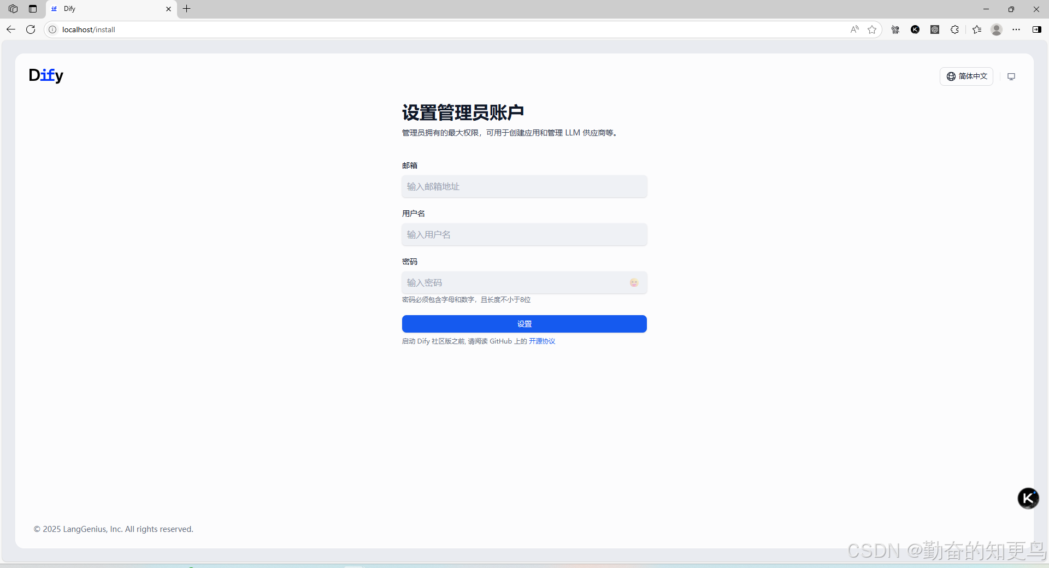Screen dimensions: 1049x568
Task: Add page to favorites star icon
Action: click(x=872, y=29)
